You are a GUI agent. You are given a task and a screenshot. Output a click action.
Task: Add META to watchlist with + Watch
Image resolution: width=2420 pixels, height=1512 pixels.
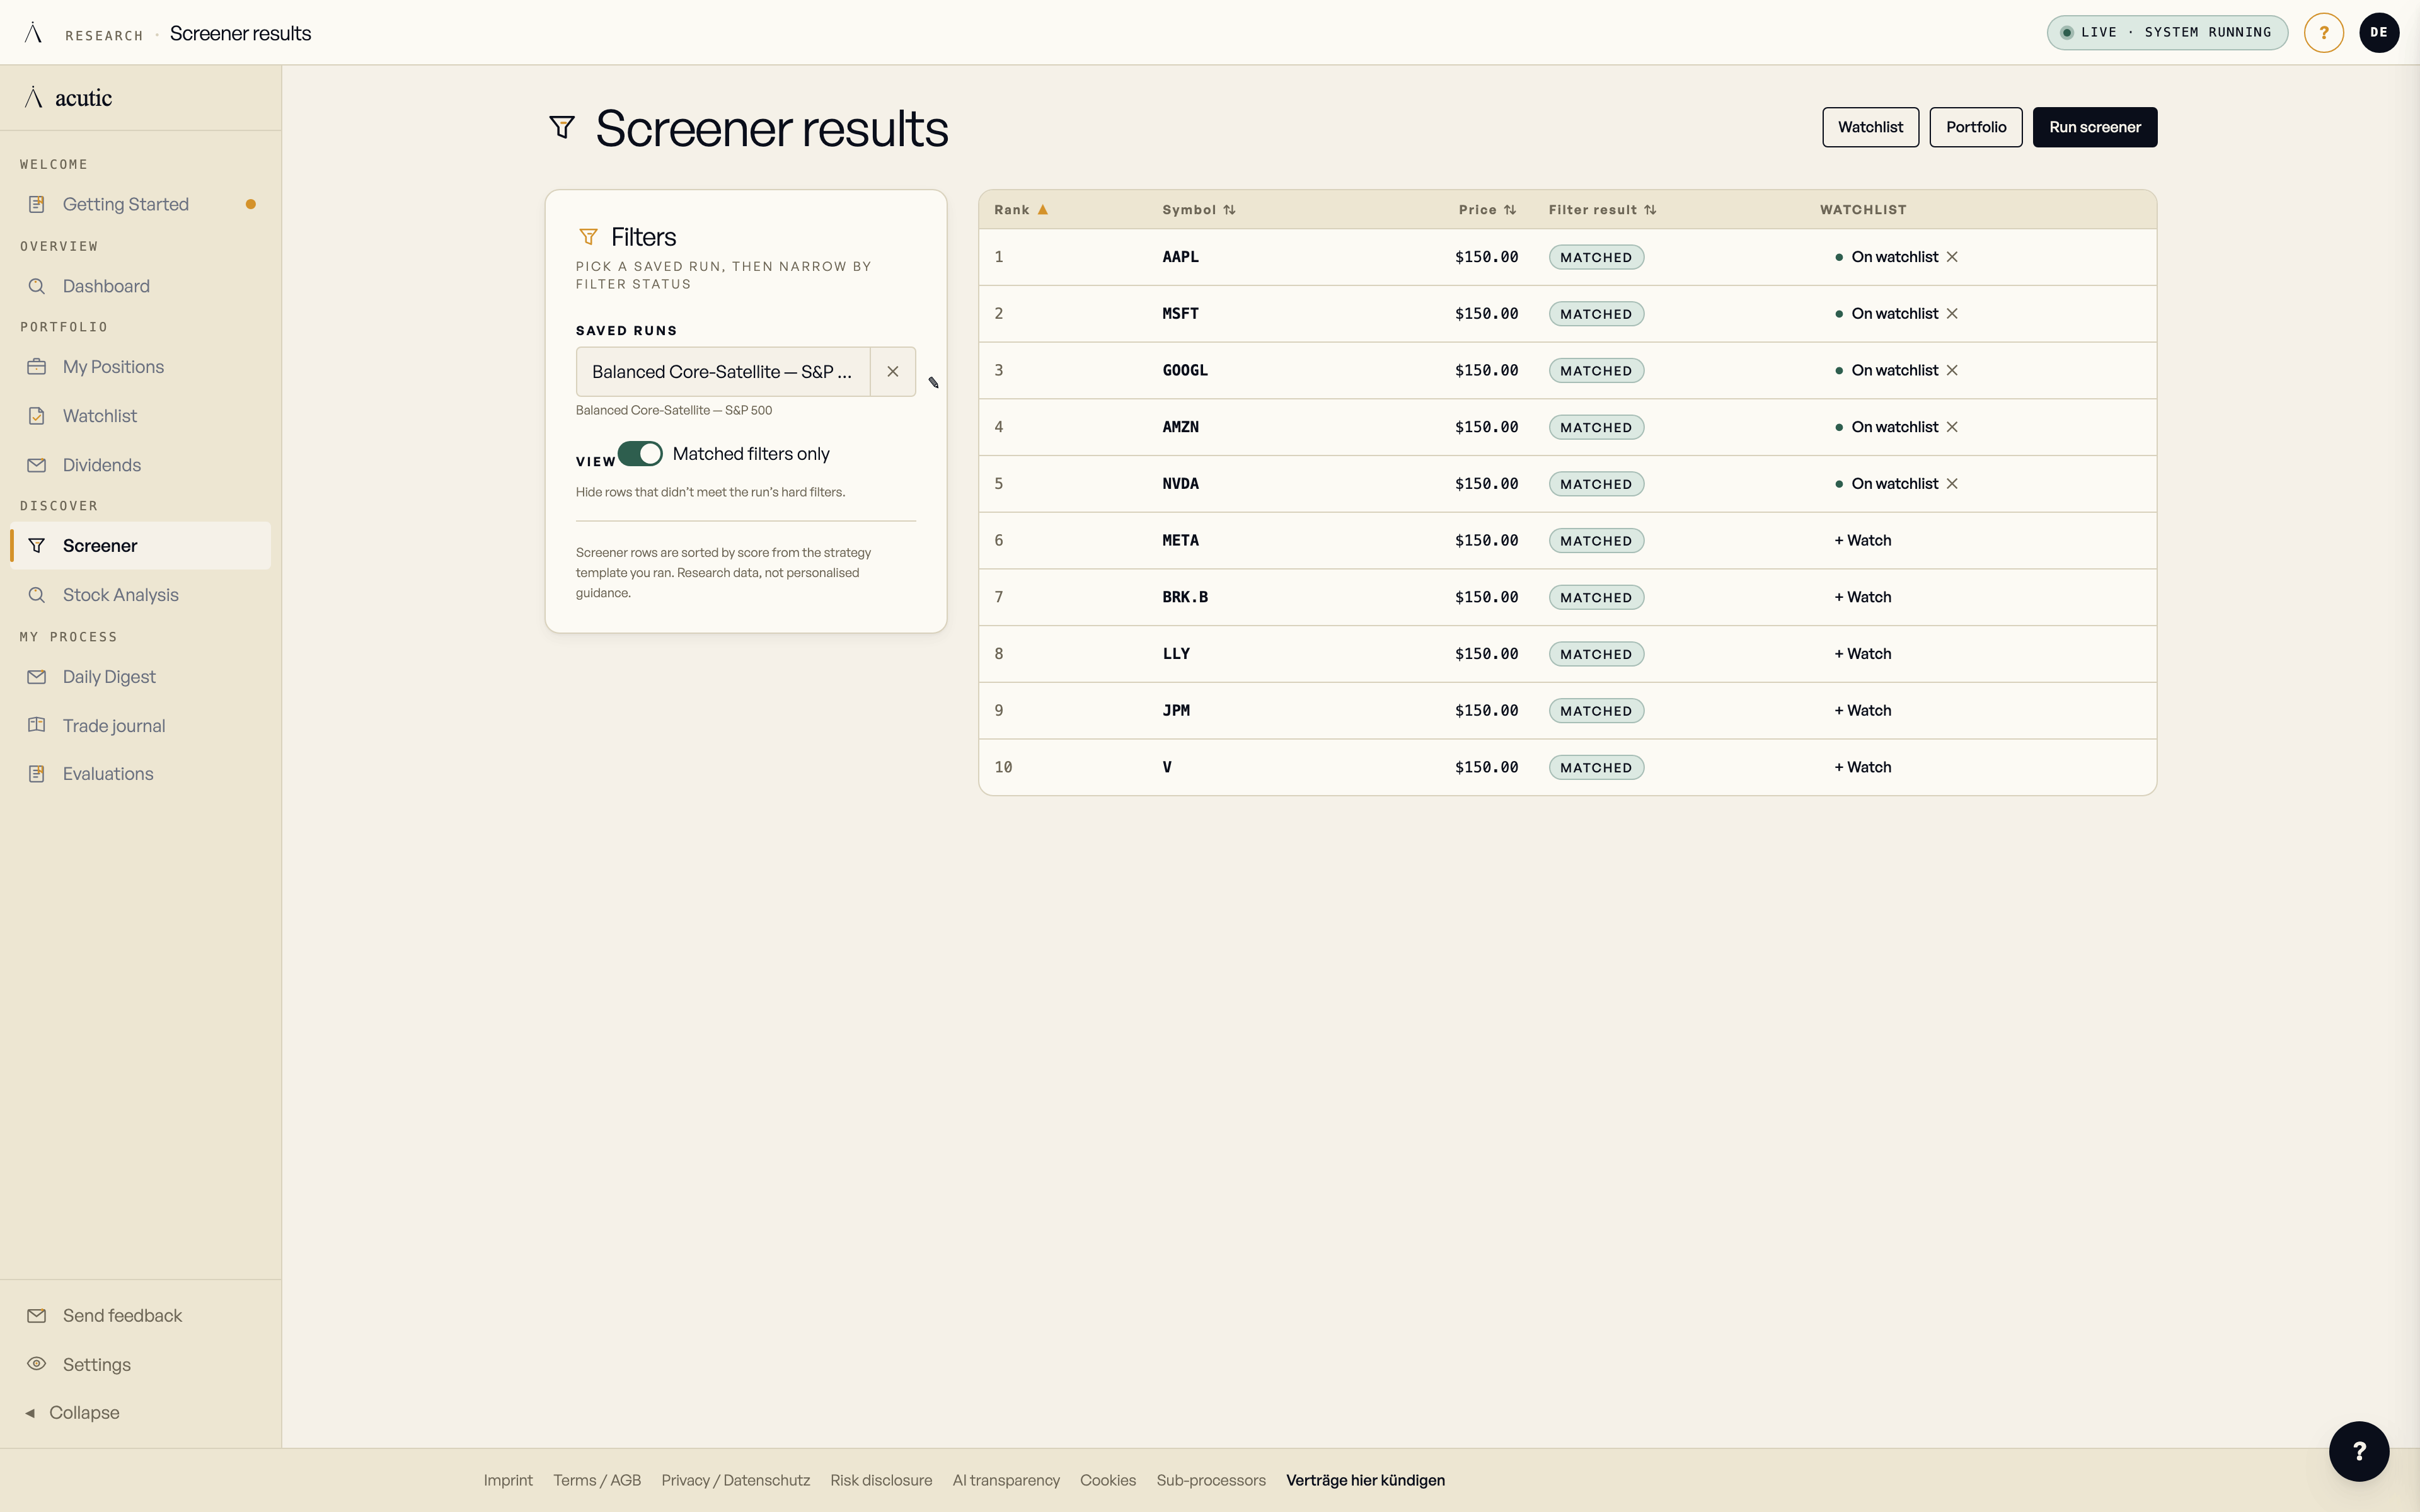click(x=1862, y=541)
